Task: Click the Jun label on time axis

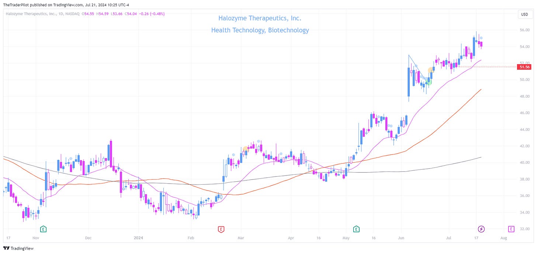Action: [401, 239]
